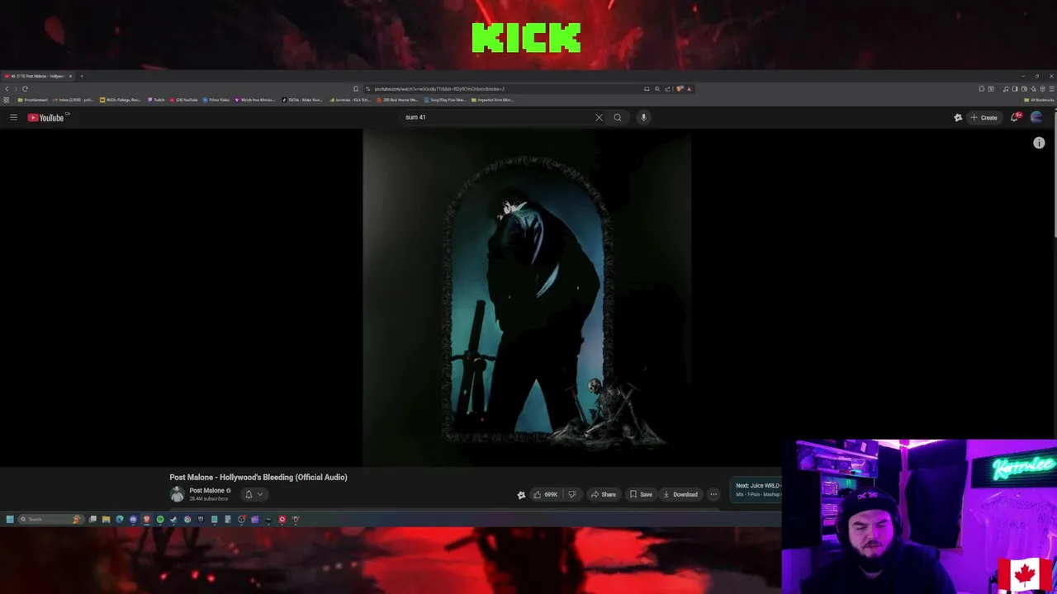
Task: Go back in the browser
Action: (x=7, y=88)
